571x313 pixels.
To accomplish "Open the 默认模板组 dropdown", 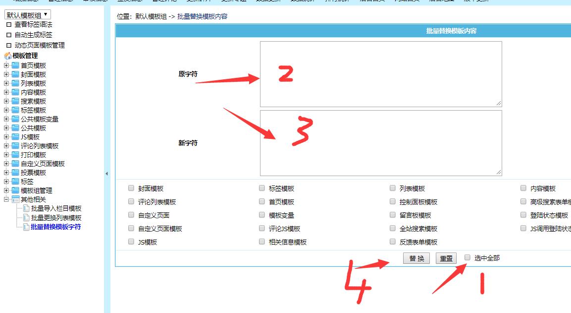I will [27, 15].
